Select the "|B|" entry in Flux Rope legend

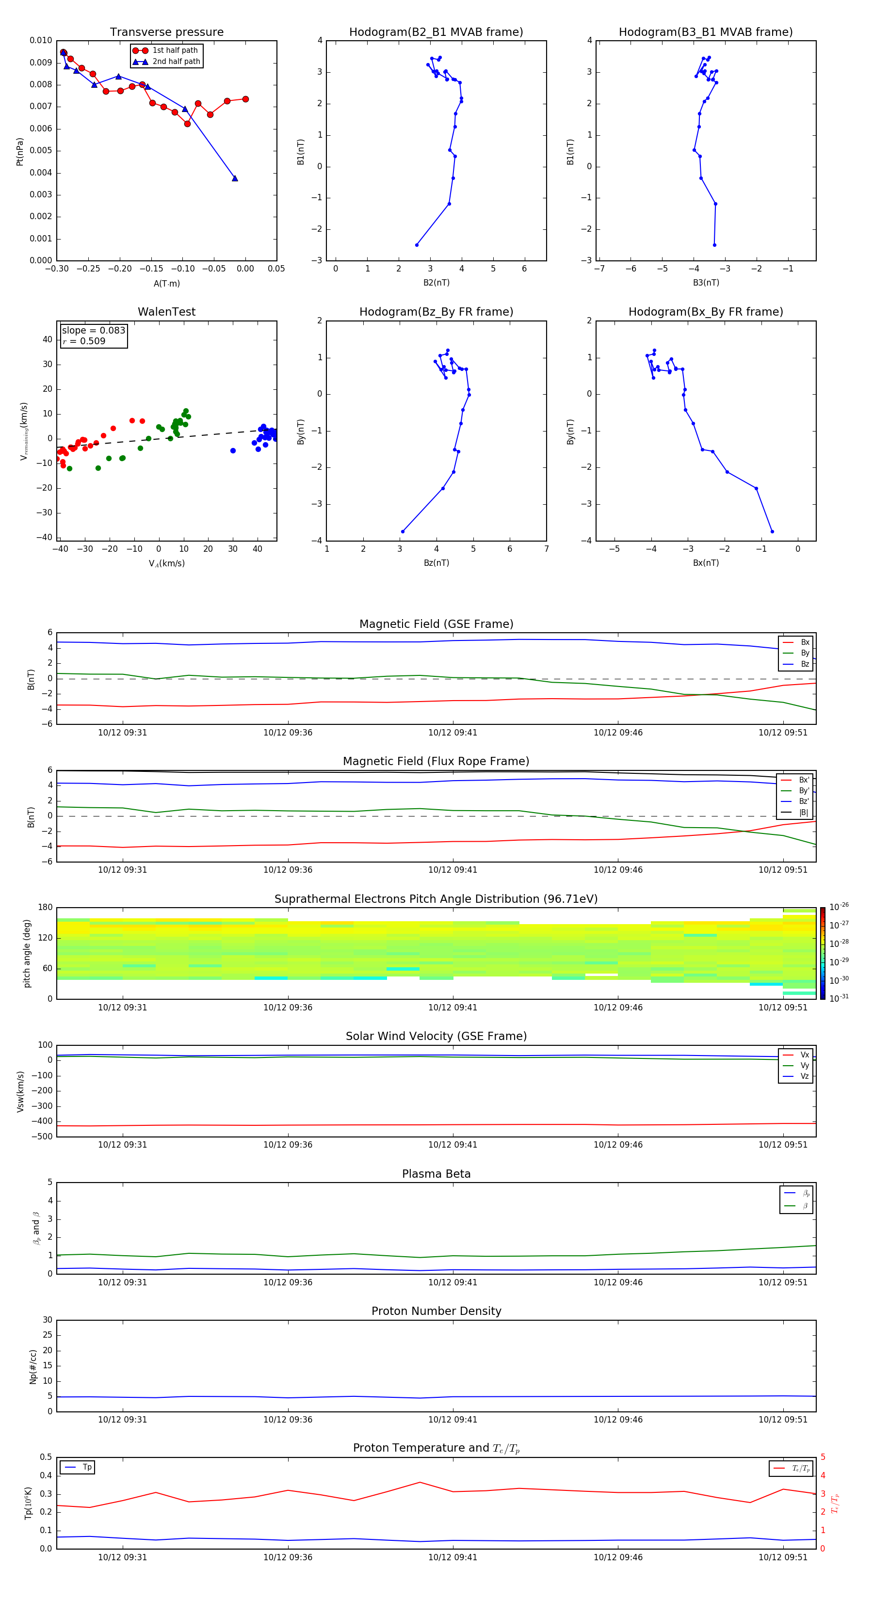[x=795, y=813]
